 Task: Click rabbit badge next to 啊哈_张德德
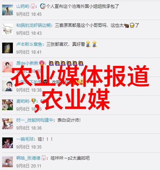point(44,158)
